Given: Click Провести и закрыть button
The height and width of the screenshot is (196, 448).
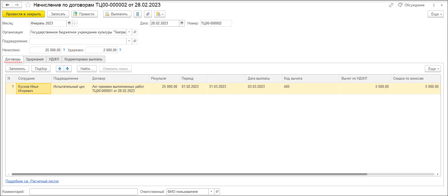Looking at the screenshot, I should coord(23,14).
